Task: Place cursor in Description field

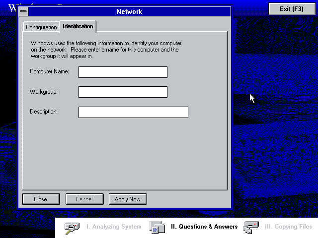Action: [133, 113]
